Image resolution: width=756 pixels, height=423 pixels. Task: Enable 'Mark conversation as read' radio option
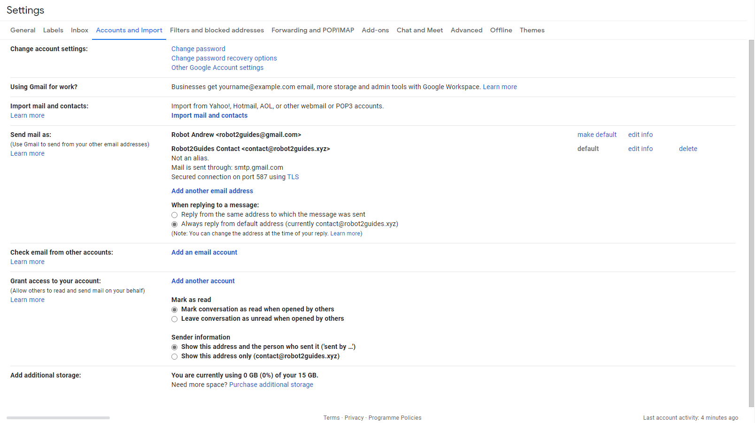pyautogui.click(x=174, y=310)
